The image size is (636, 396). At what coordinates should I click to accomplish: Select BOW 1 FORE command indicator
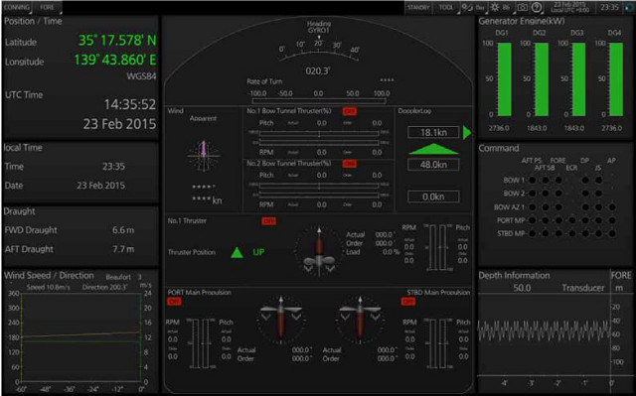pyautogui.click(x=558, y=181)
